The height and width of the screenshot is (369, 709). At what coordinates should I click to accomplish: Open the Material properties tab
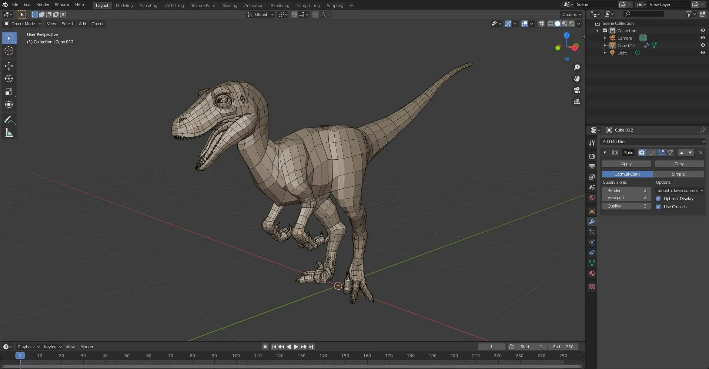[x=592, y=273]
